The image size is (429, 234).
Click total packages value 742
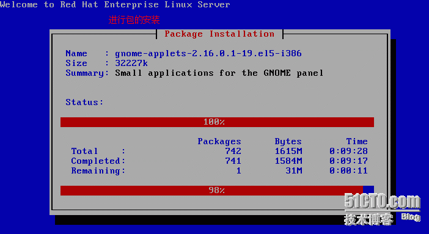click(x=233, y=151)
